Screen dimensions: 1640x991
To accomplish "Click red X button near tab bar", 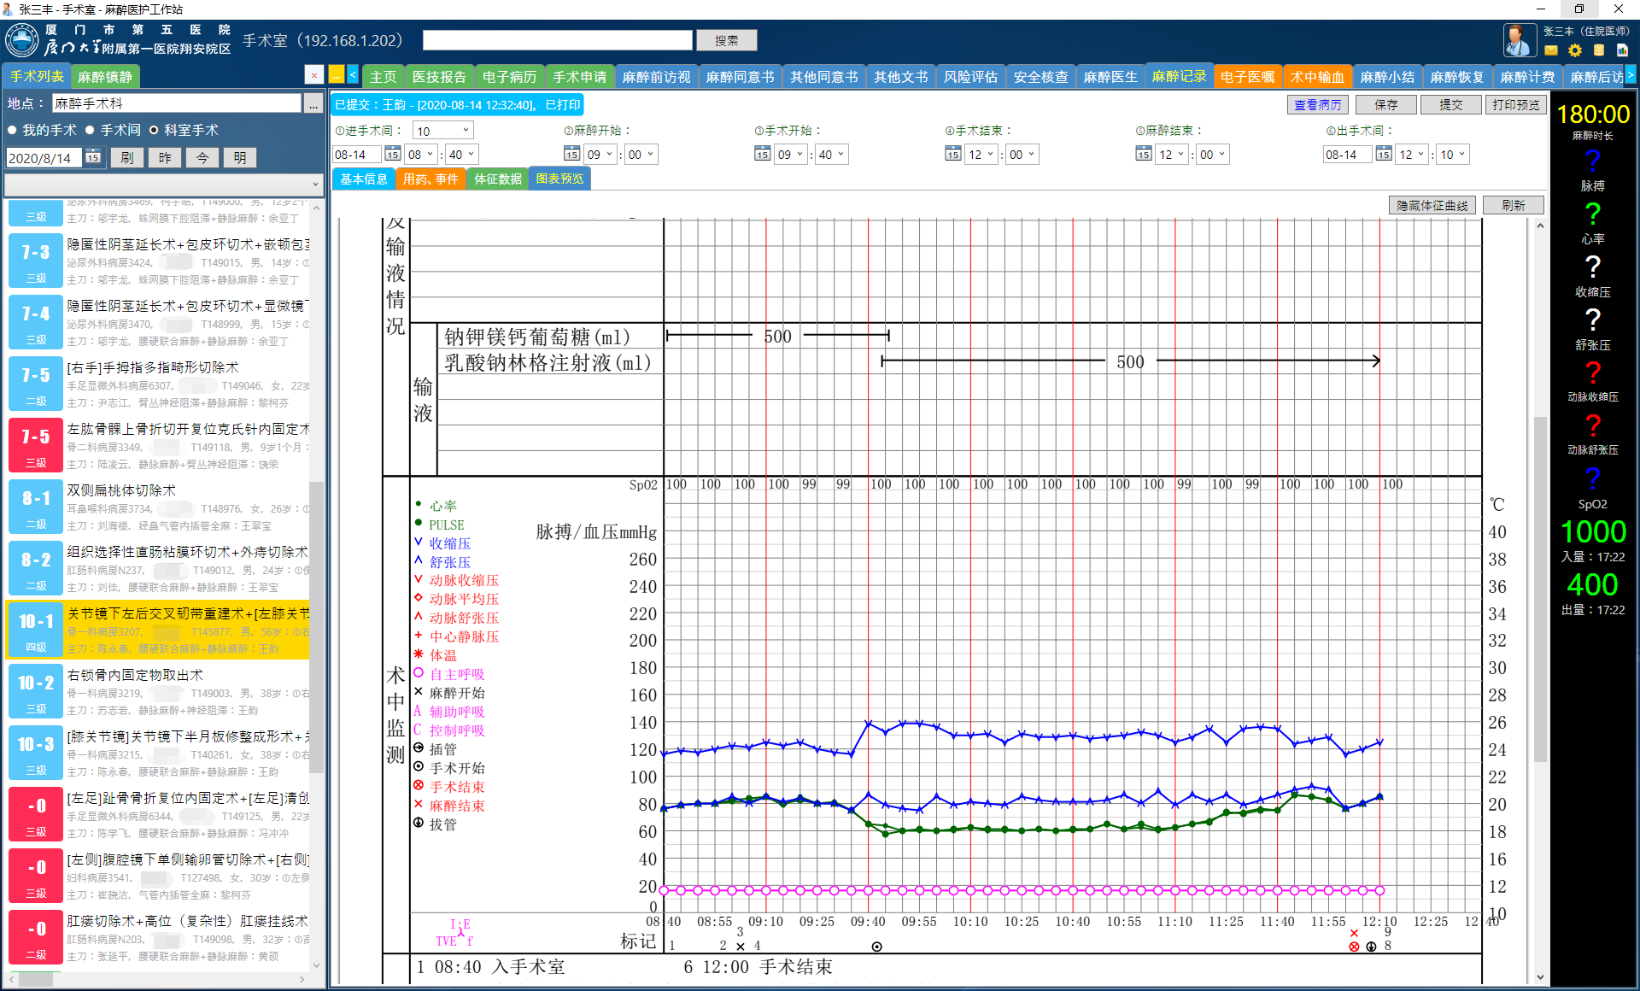I will [x=313, y=76].
